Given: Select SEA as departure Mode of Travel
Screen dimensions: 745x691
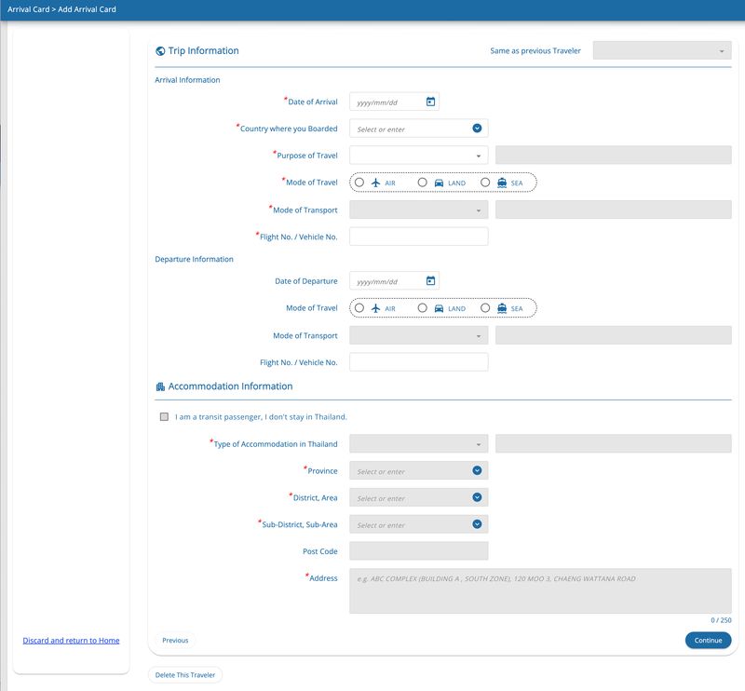Looking at the screenshot, I should pos(485,308).
